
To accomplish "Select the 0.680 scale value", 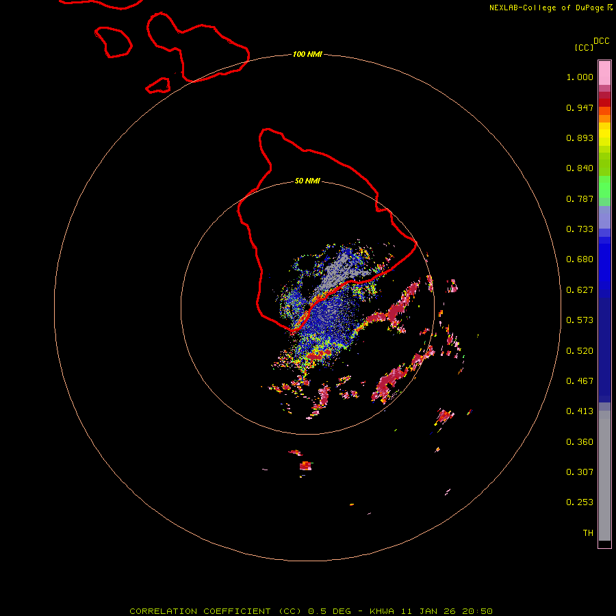I will coord(580,259).
